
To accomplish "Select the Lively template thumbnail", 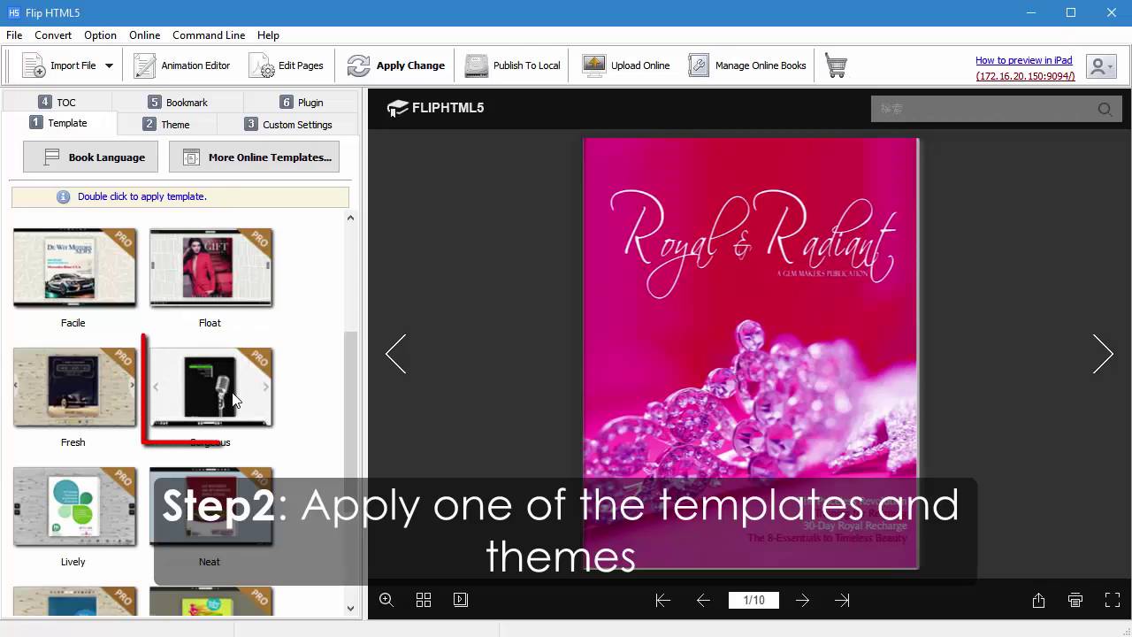I will [74, 507].
